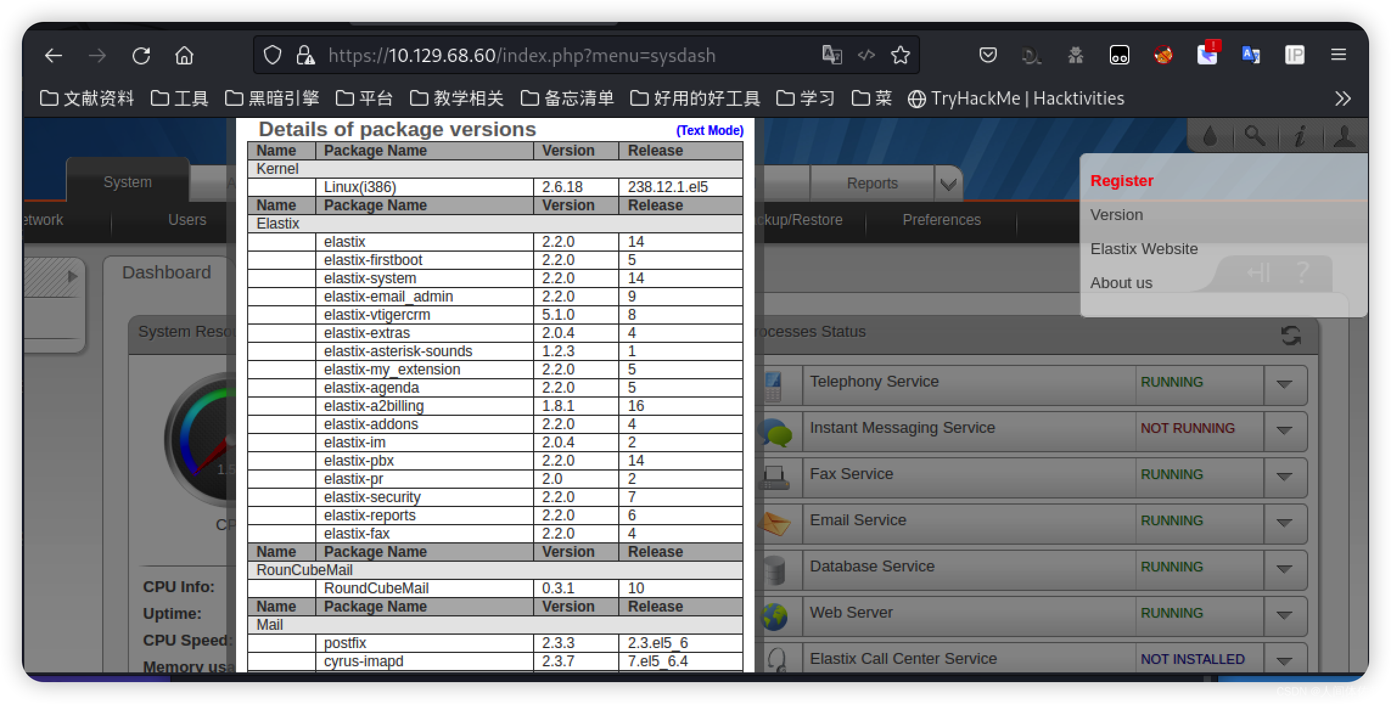Click the water drop icon in Elastix header

coord(1211,135)
